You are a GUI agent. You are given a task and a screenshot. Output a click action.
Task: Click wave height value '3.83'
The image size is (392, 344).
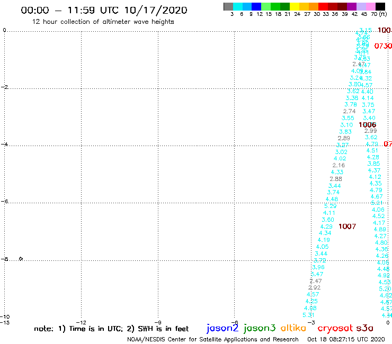click(345, 132)
